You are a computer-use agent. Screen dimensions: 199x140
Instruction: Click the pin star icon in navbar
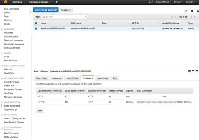(x=57, y=2)
